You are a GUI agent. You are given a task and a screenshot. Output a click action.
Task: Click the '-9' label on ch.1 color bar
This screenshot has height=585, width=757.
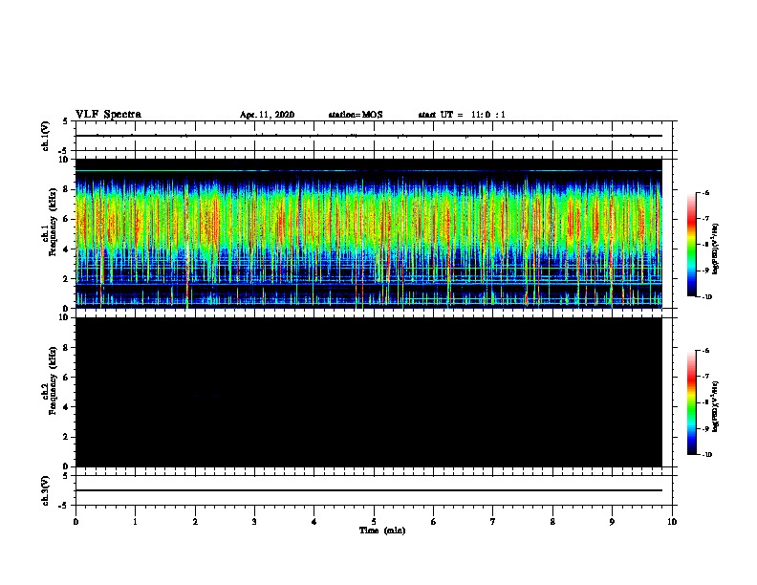[x=705, y=271]
